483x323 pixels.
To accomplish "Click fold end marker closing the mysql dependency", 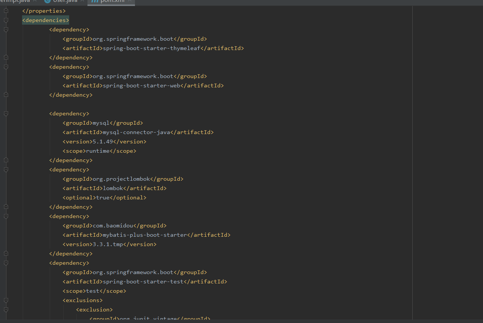I will coord(6,160).
